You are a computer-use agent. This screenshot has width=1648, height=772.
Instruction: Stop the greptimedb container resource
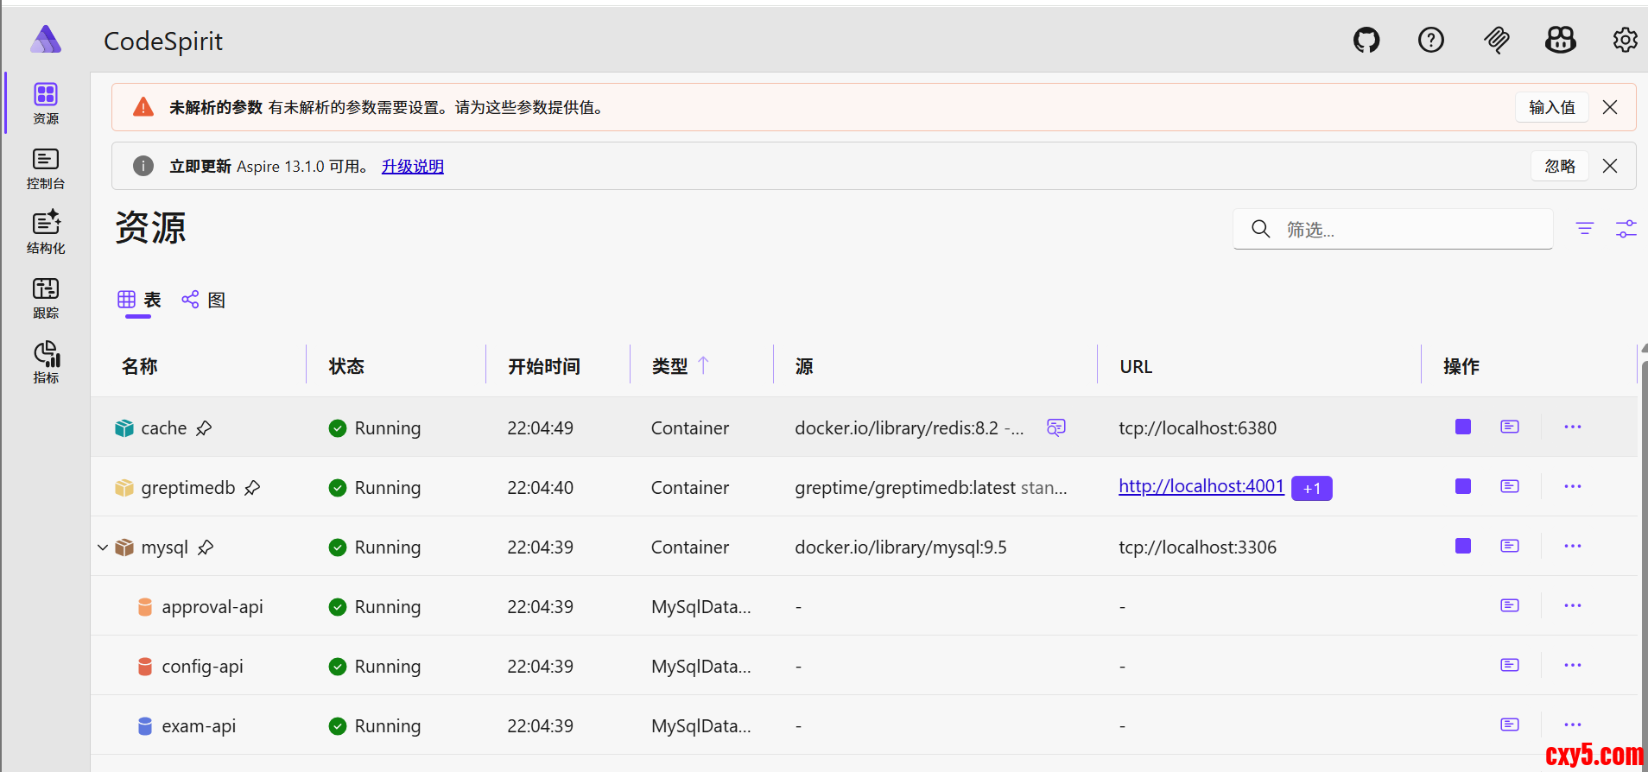tap(1462, 486)
